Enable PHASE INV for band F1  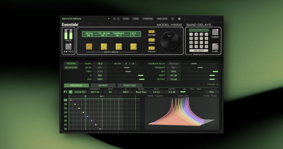80,92
